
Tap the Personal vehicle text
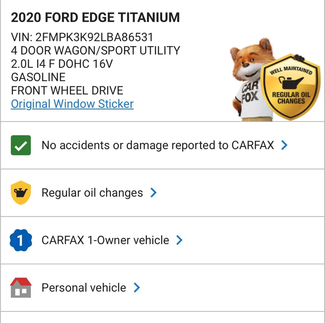pos(84,287)
